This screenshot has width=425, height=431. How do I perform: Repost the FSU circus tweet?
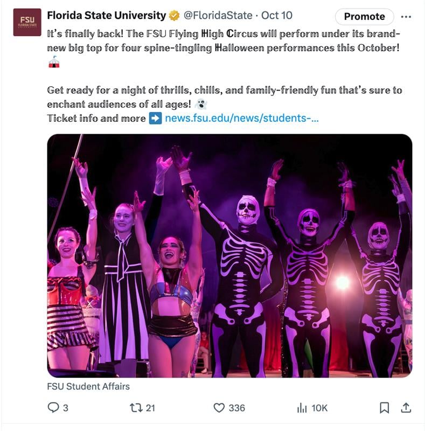136,408
